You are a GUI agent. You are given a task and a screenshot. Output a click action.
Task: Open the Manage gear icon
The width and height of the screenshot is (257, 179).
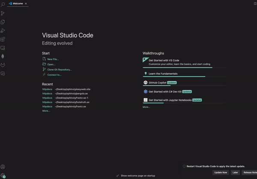(x=3, y=176)
